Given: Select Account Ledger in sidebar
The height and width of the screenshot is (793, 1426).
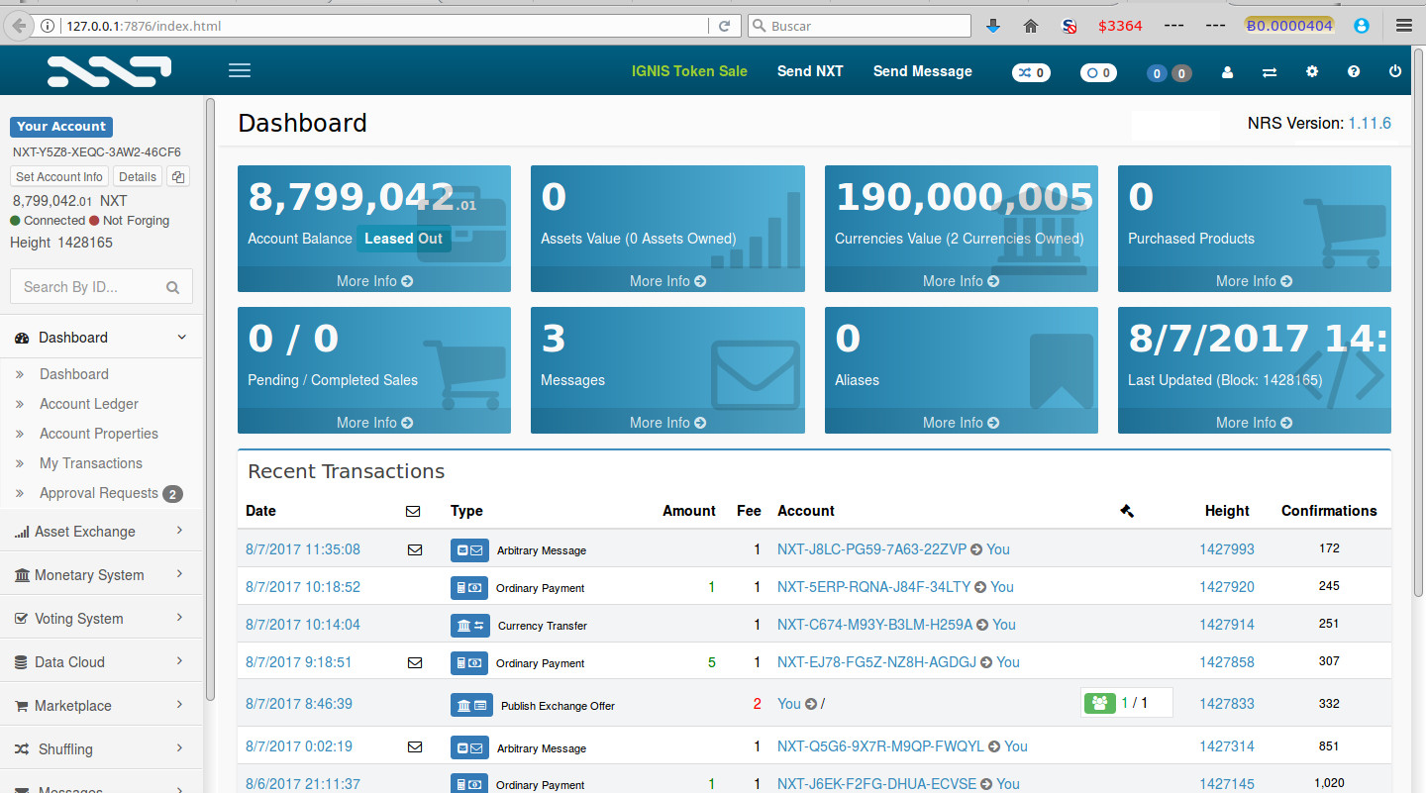Looking at the screenshot, I should 89,404.
